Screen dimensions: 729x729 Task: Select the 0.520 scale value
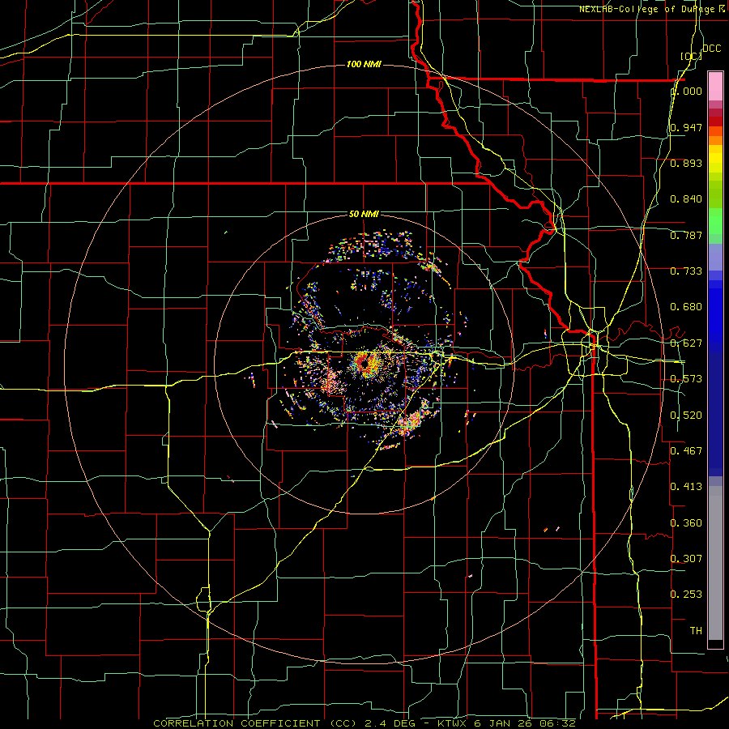pyautogui.click(x=686, y=416)
